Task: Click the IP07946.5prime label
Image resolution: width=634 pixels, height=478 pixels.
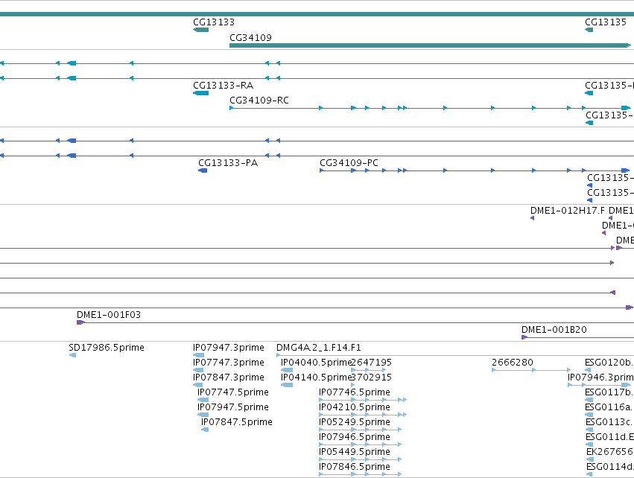Action: (x=355, y=437)
